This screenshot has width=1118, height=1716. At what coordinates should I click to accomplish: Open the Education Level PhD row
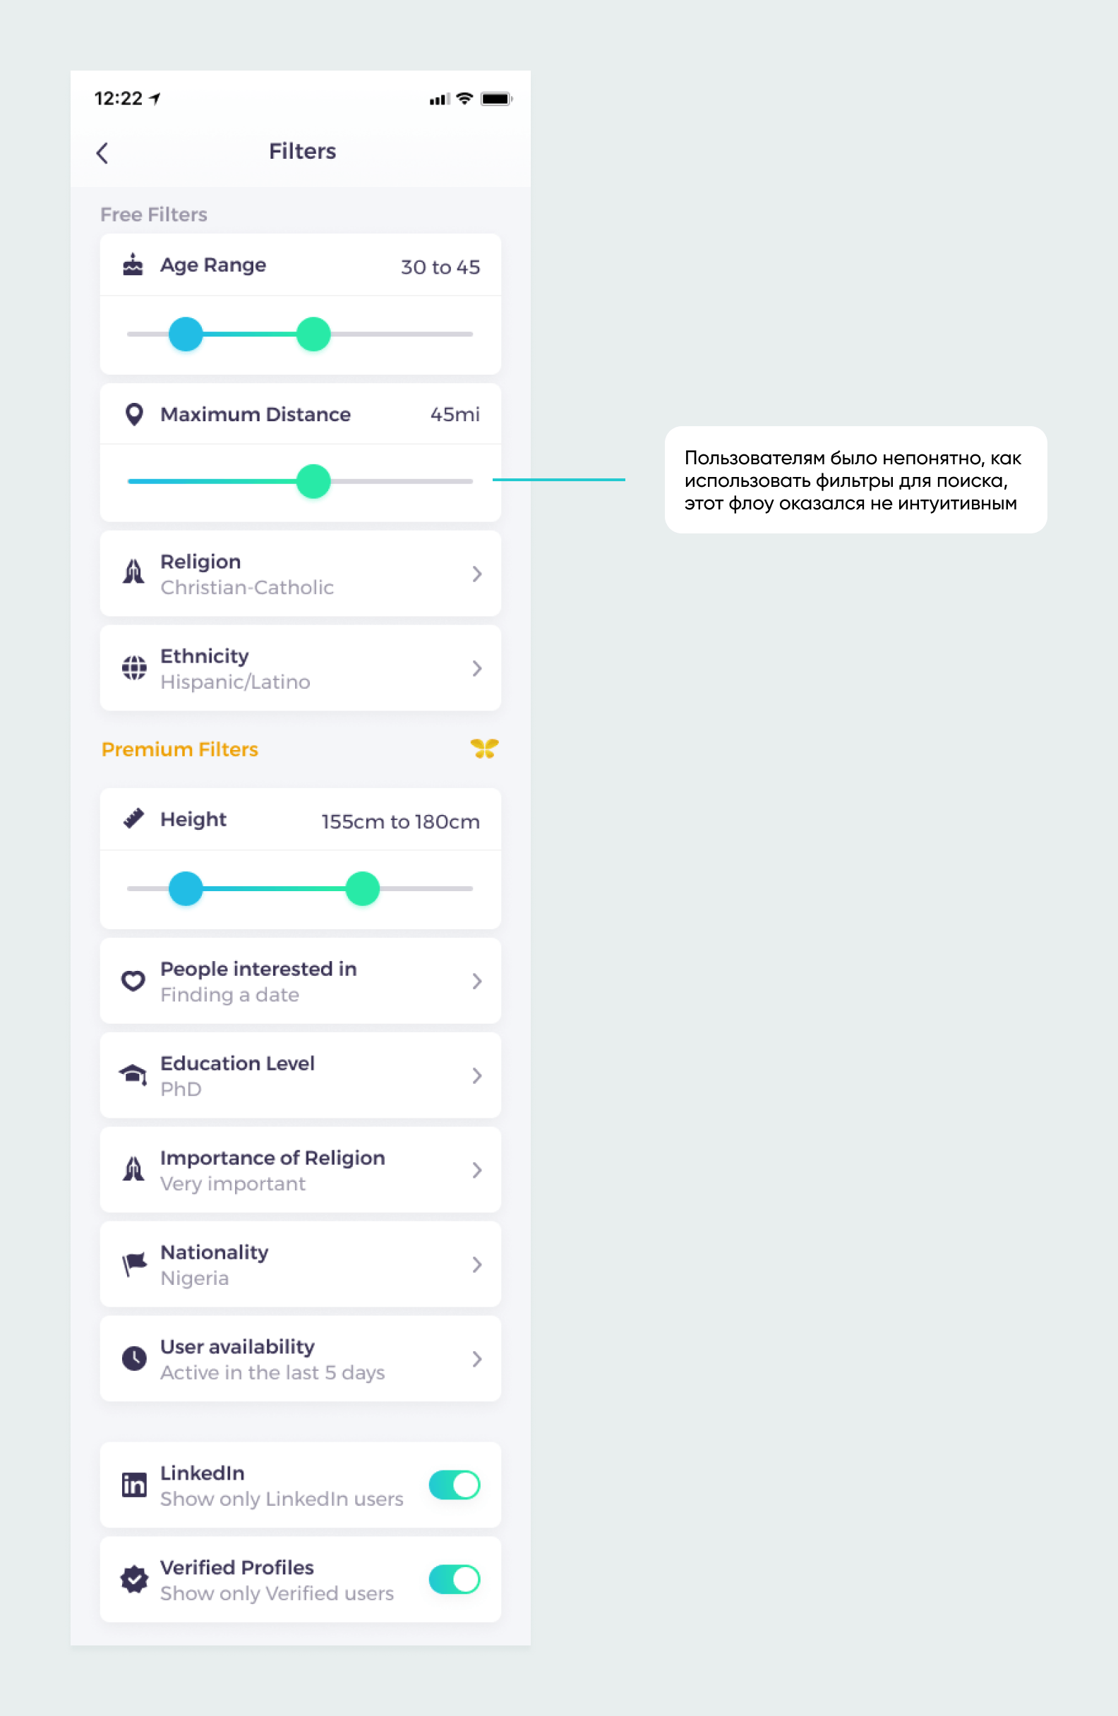click(x=300, y=1075)
